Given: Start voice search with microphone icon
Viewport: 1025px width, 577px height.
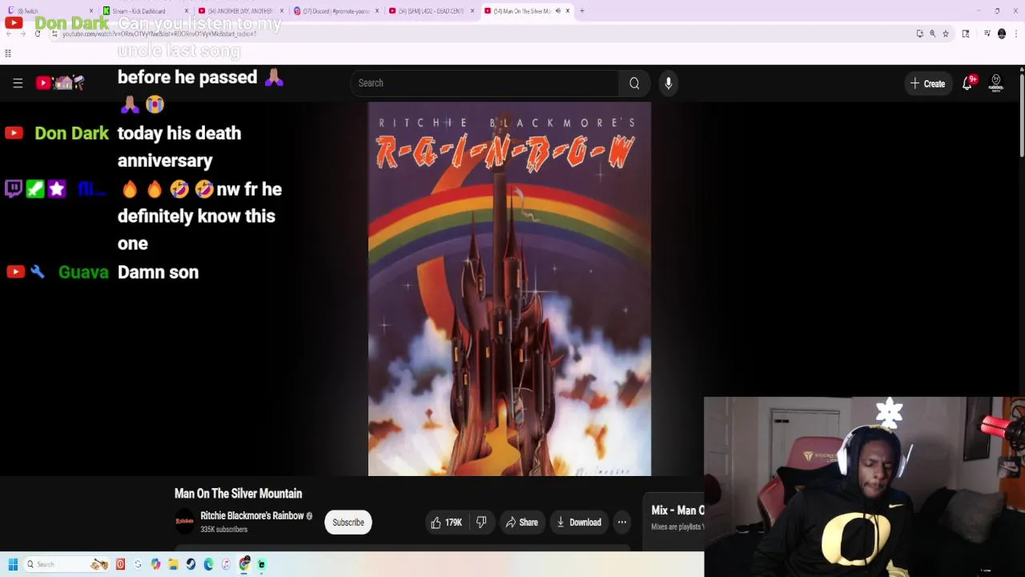Looking at the screenshot, I should click(669, 83).
